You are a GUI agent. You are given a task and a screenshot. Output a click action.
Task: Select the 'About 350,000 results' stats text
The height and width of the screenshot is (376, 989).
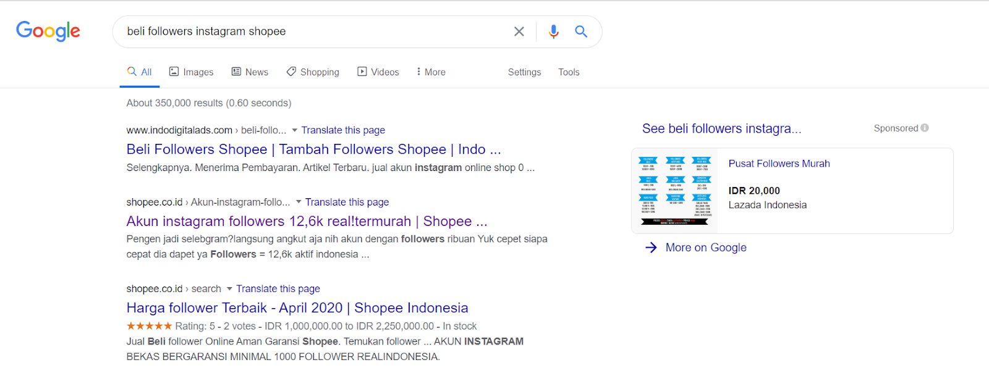click(x=209, y=103)
